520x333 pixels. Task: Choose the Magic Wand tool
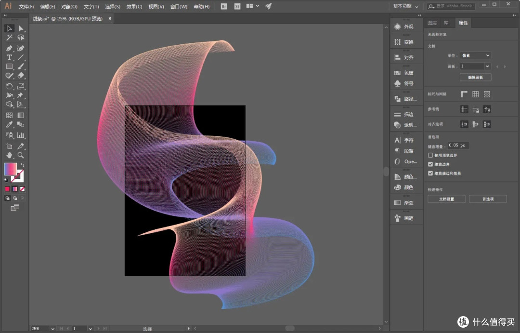[x=9, y=38]
